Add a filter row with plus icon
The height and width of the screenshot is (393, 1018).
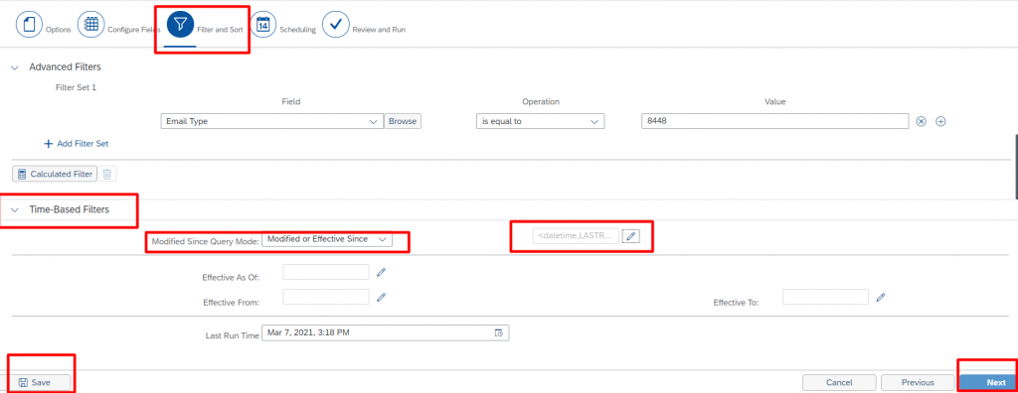pos(939,121)
